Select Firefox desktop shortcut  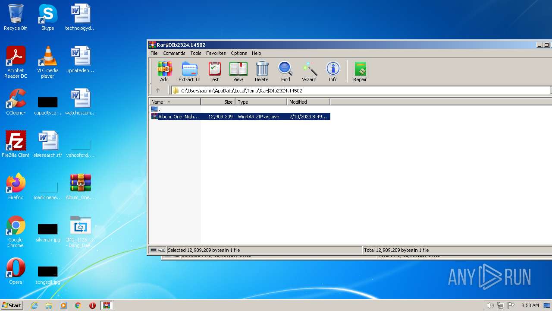coord(16,187)
